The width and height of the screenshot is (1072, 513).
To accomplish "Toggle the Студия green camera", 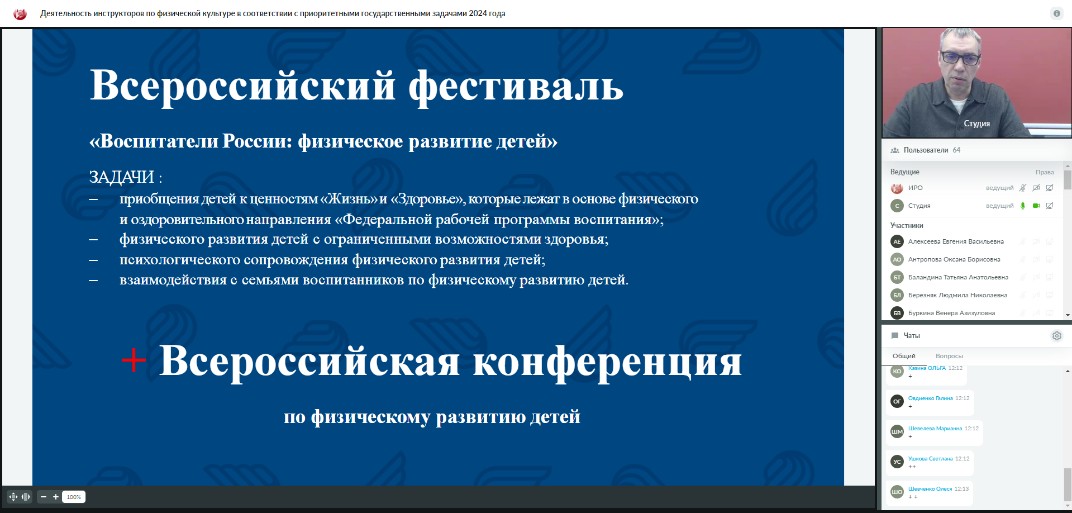I will tap(1036, 206).
